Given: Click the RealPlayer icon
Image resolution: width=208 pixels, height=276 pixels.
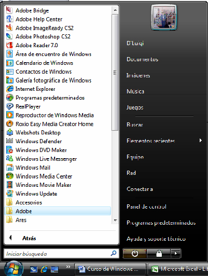Looking at the screenshot, I should click(9, 106).
